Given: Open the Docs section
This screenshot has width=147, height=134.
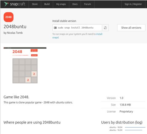Looking at the screenshot, I should [75, 4].
